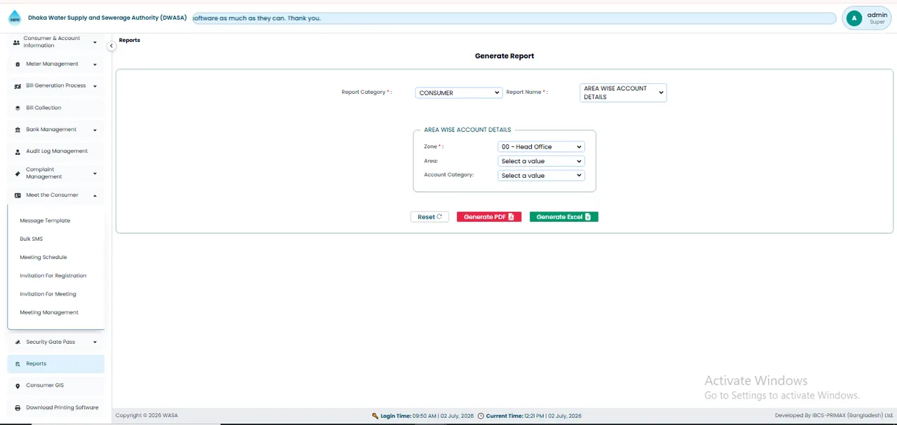Open Message Template submenu item
The image size is (897, 425).
point(45,221)
